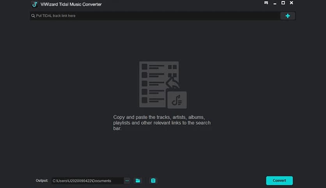This screenshot has height=188, width=326.
Task: Open the converted history list icon
Action: point(153,181)
